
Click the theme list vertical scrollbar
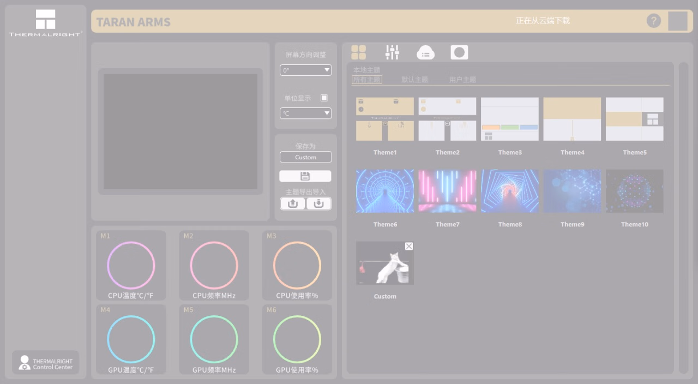[683, 218]
